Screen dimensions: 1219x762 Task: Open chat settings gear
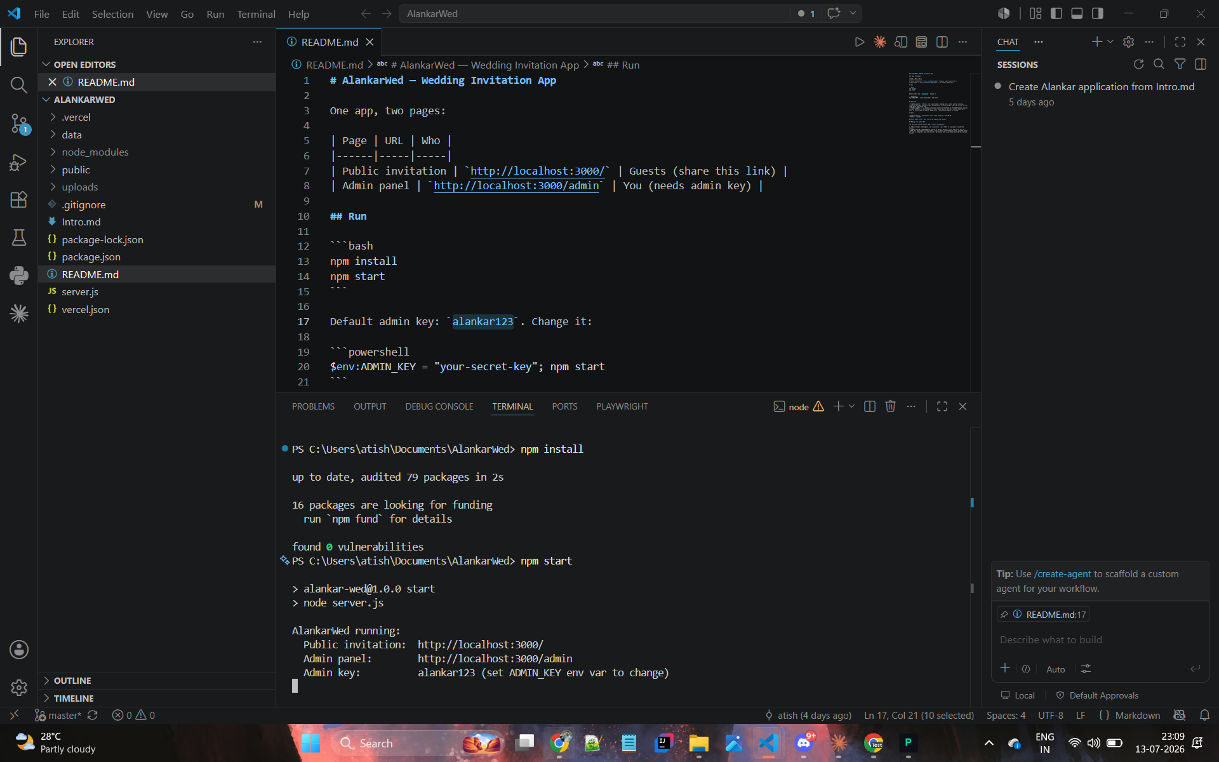1128,42
